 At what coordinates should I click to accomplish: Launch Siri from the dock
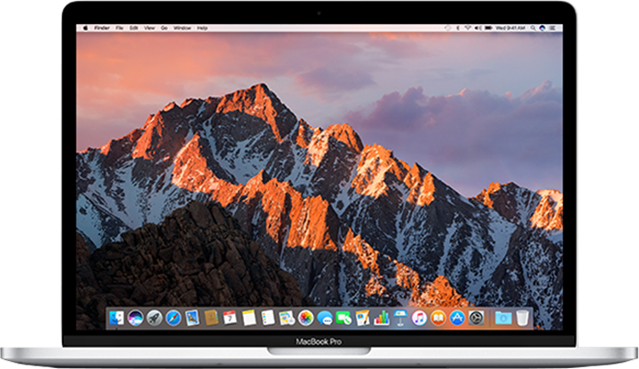click(x=135, y=317)
